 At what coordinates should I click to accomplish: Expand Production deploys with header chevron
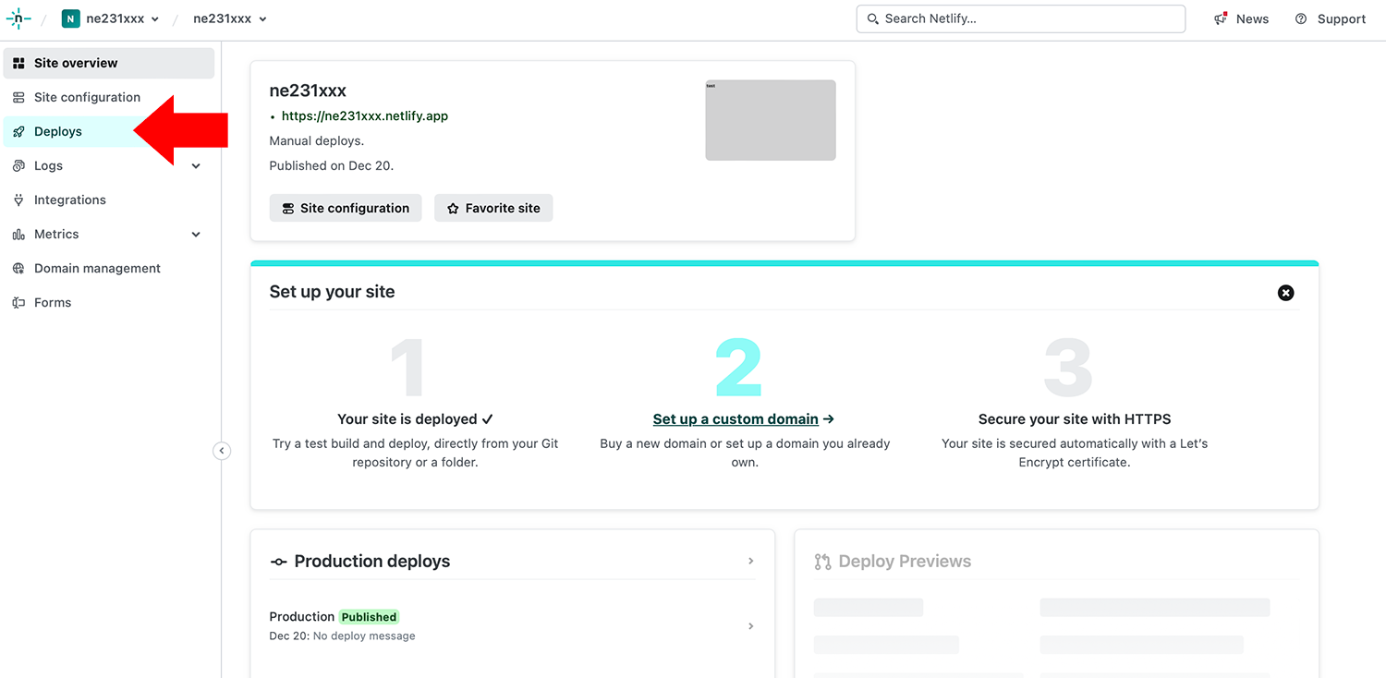coord(750,561)
